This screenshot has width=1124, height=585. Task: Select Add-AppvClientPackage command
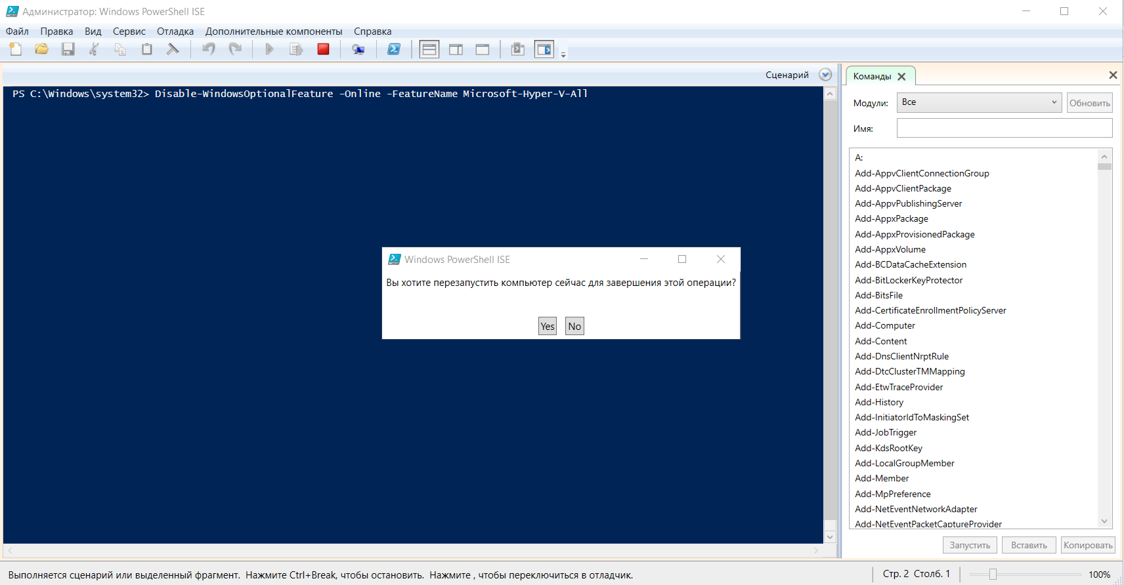tap(903, 188)
